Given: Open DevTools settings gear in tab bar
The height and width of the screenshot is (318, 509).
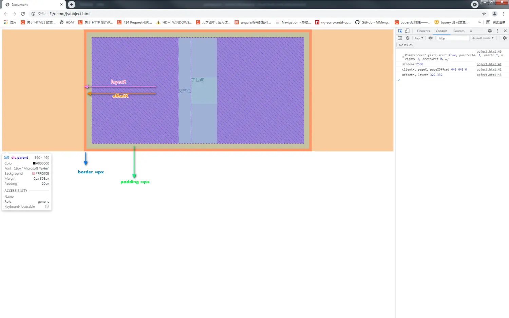Looking at the screenshot, I should (x=490, y=31).
